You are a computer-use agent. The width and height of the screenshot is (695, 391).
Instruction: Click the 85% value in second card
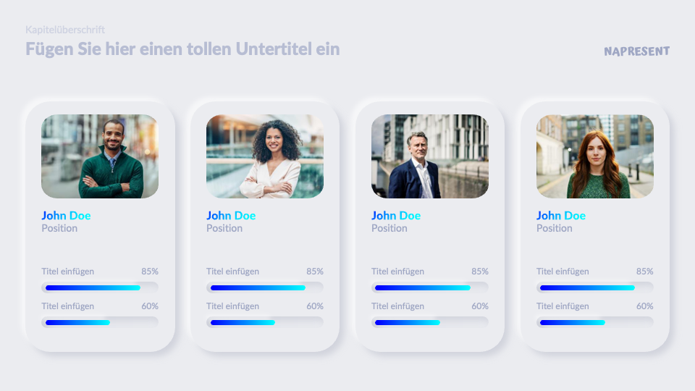coord(315,272)
